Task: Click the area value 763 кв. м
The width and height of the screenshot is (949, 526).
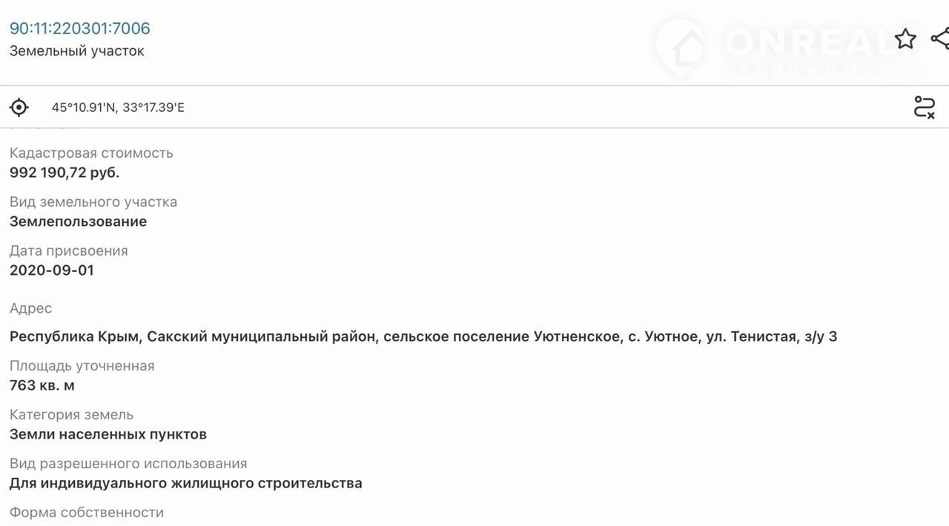Action: [x=42, y=386]
